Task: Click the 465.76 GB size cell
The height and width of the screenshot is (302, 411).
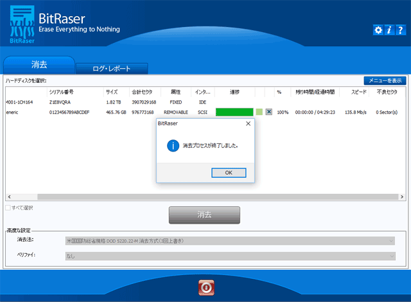Action: [116, 112]
